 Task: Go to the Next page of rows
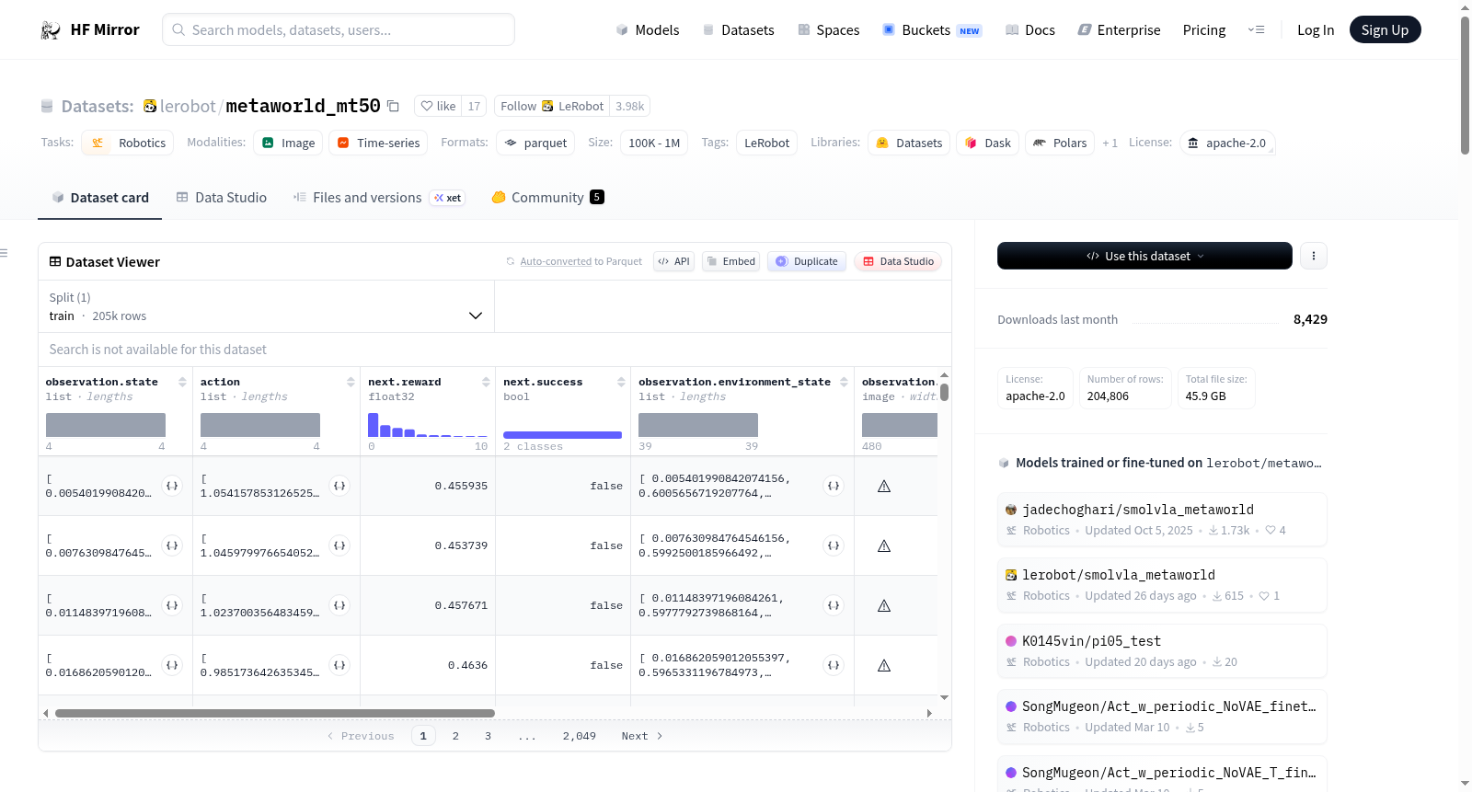click(642, 736)
